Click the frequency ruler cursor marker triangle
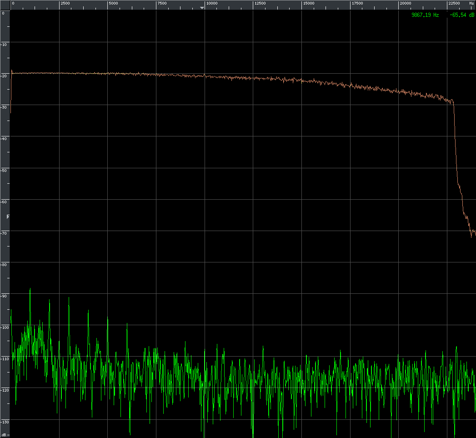476x438 pixels. [202, 8]
